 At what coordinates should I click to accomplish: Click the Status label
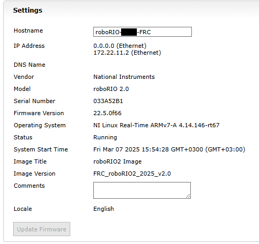click(x=23, y=137)
